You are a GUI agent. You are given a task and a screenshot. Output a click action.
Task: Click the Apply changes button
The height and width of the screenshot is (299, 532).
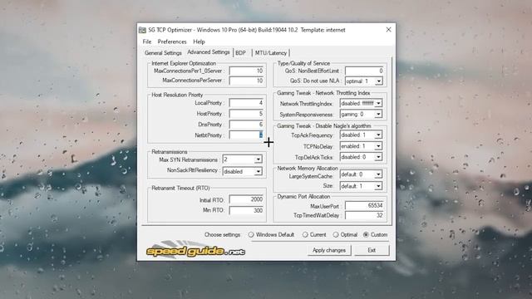[329, 250]
